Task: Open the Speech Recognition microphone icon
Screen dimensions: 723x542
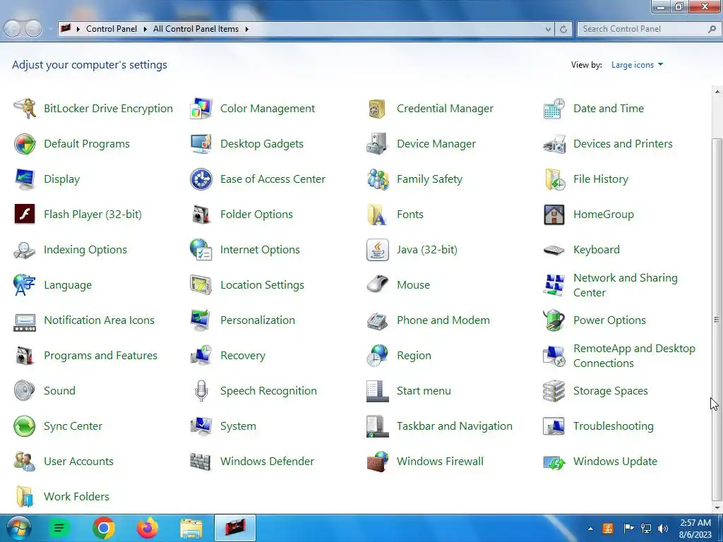Action: pyautogui.click(x=201, y=391)
